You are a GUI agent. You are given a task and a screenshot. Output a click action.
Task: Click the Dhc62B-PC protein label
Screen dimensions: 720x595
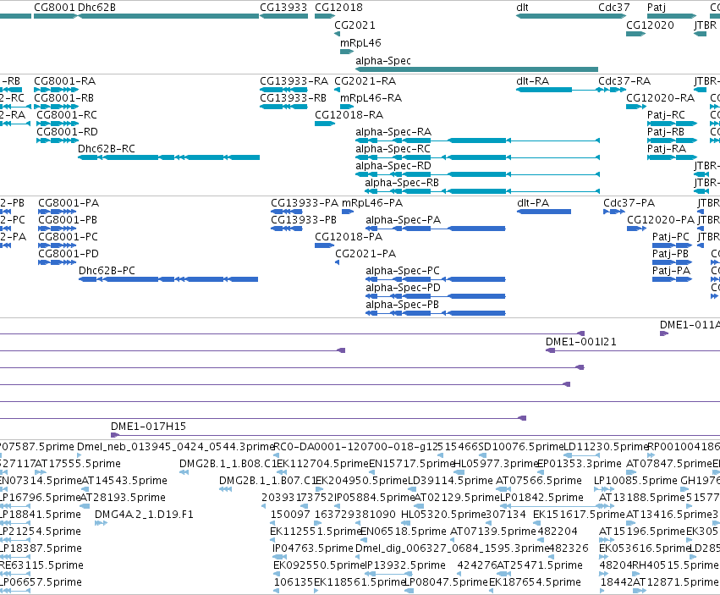tap(107, 271)
